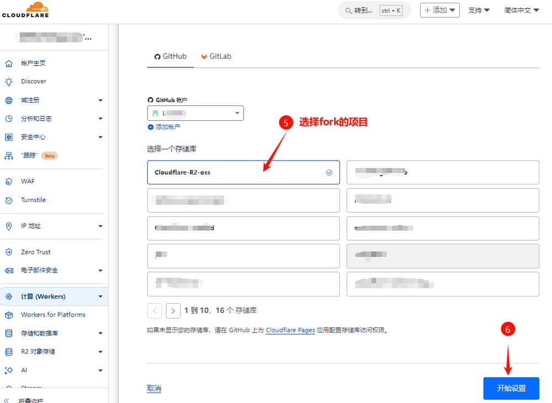Open Turnstile from sidebar icon
Viewport: 552px width, 403px height.
coord(9,200)
